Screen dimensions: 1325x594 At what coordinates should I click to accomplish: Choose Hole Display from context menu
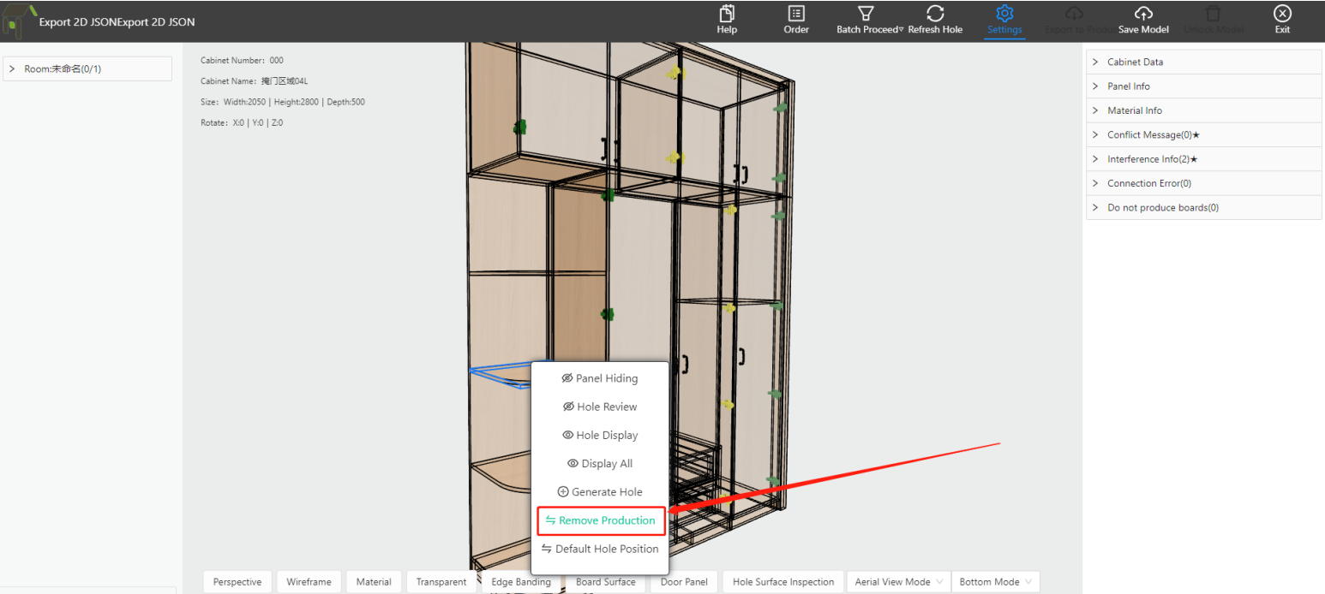pyautogui.click(x=600, y=435)
